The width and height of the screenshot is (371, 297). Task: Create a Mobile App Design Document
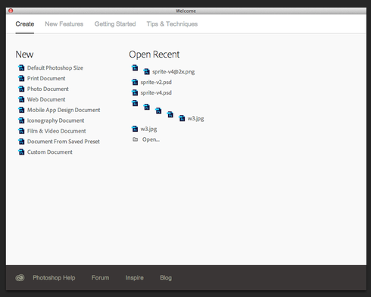[64, 110]
